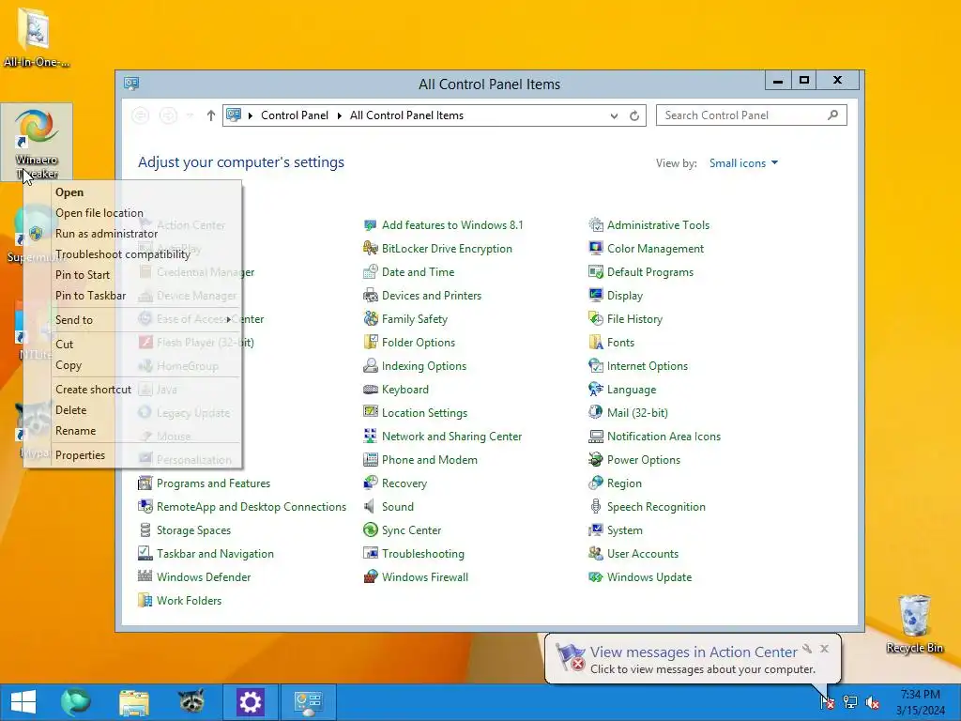Open the Power Options icon

coord(596,460)
